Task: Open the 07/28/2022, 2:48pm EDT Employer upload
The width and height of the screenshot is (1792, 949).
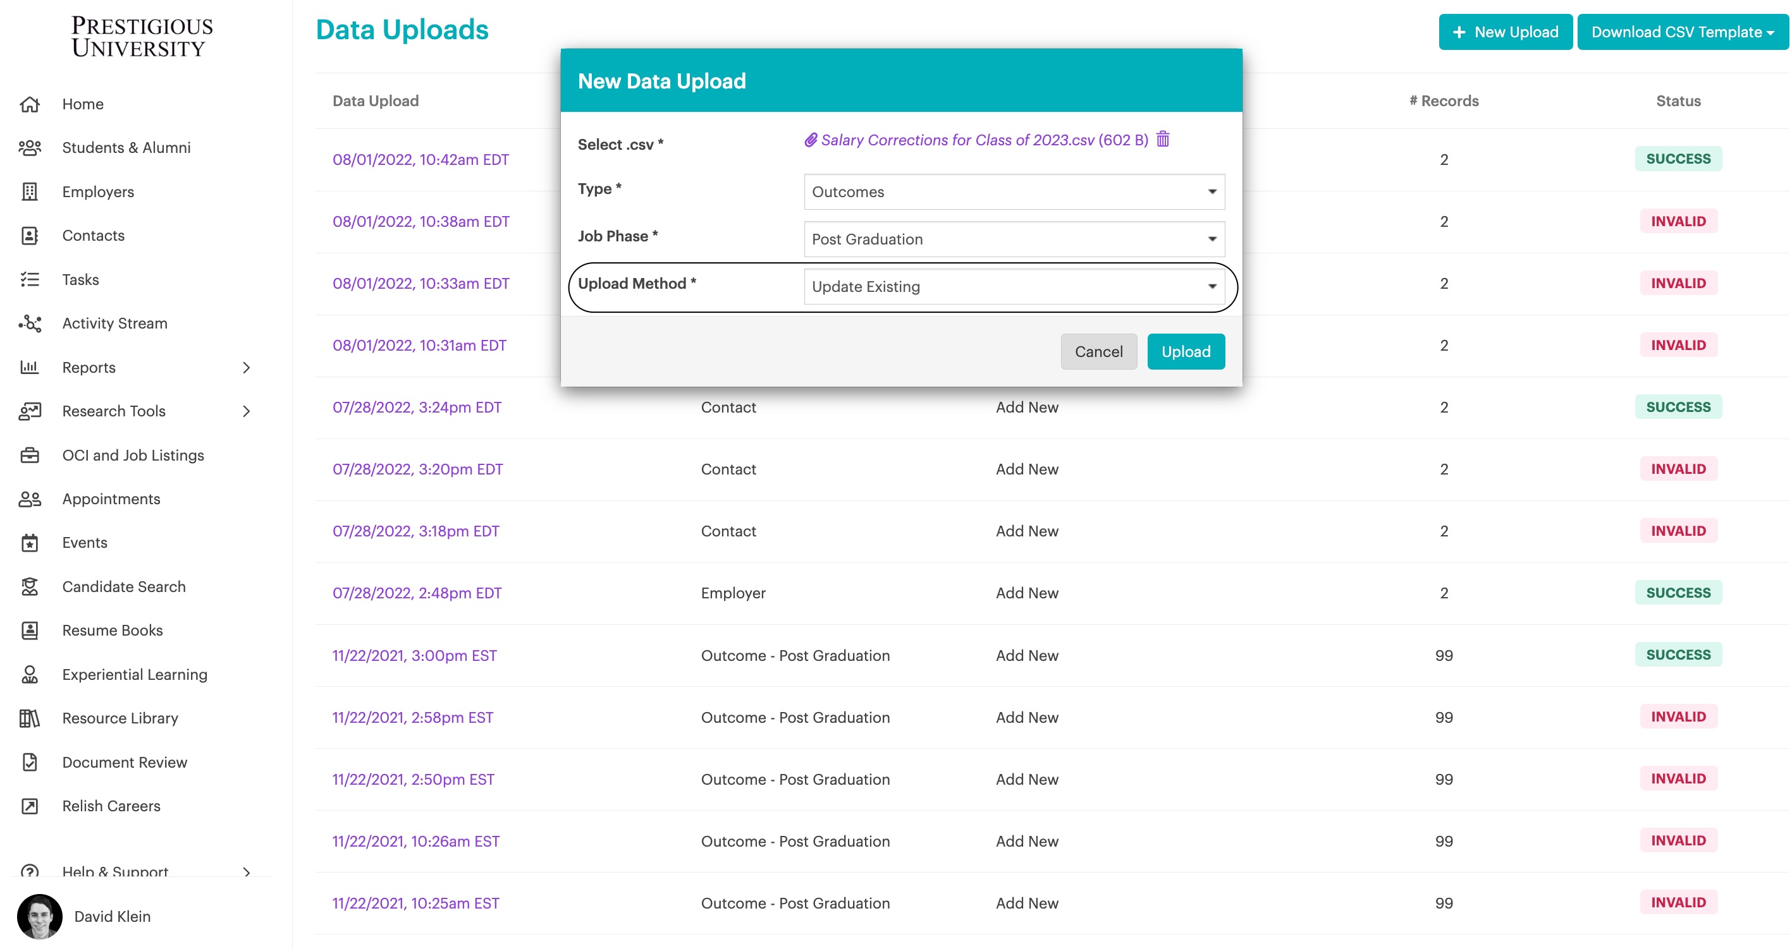Action: point(417,593)
